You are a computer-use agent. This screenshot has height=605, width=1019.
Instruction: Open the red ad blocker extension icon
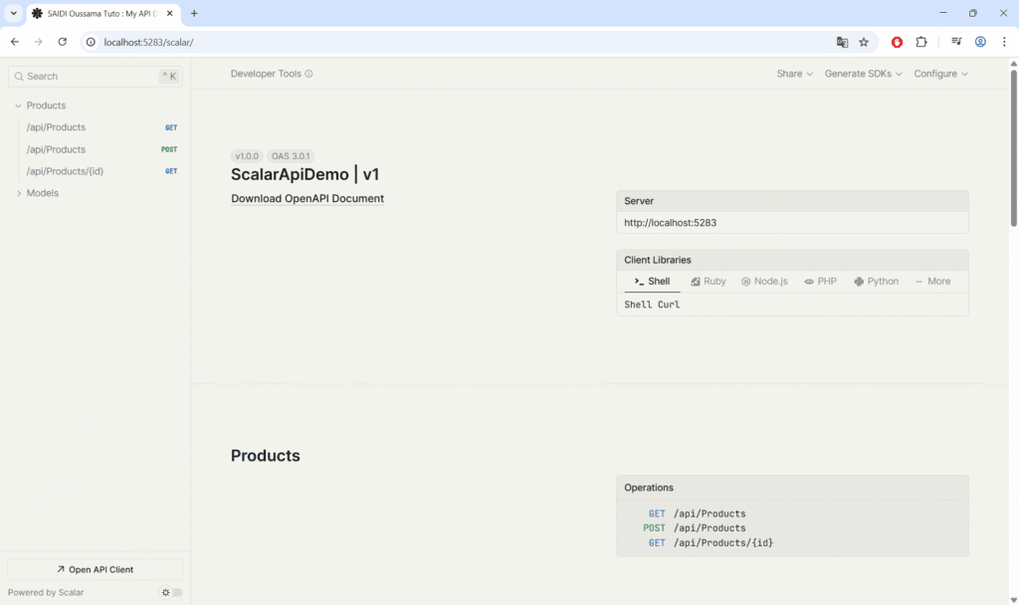(897, 42)
